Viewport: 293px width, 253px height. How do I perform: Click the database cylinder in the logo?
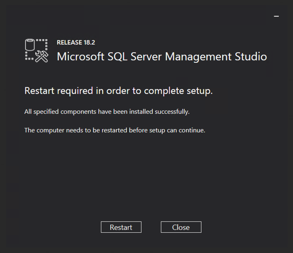tap(30, 45)
